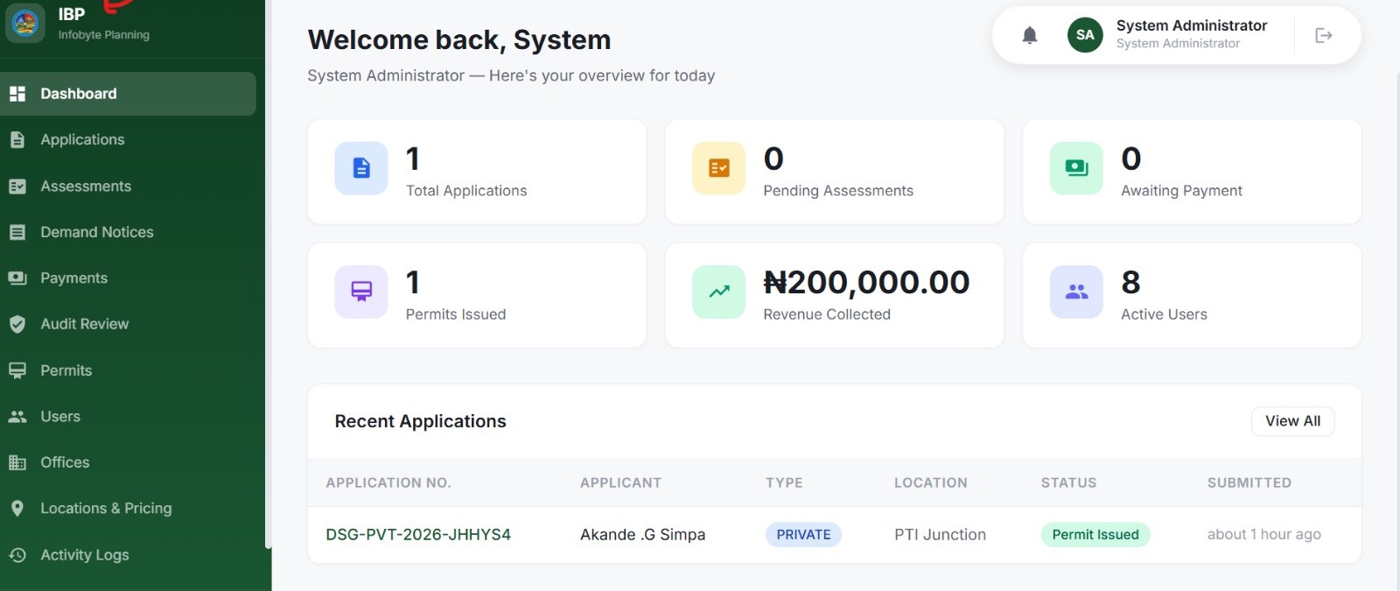Click the APPLICANT column header

[x=620, y=483]
